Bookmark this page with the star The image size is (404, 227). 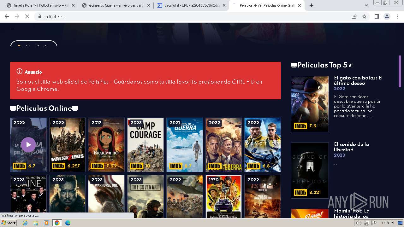click(364, 17)
